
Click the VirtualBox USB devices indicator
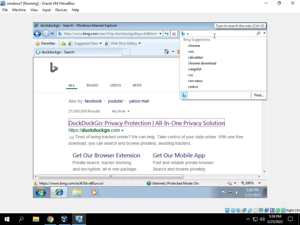point(250,210)
